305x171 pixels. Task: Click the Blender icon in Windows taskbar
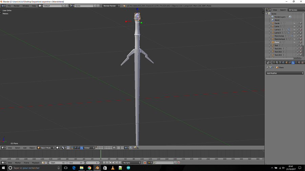click(97, 168)
